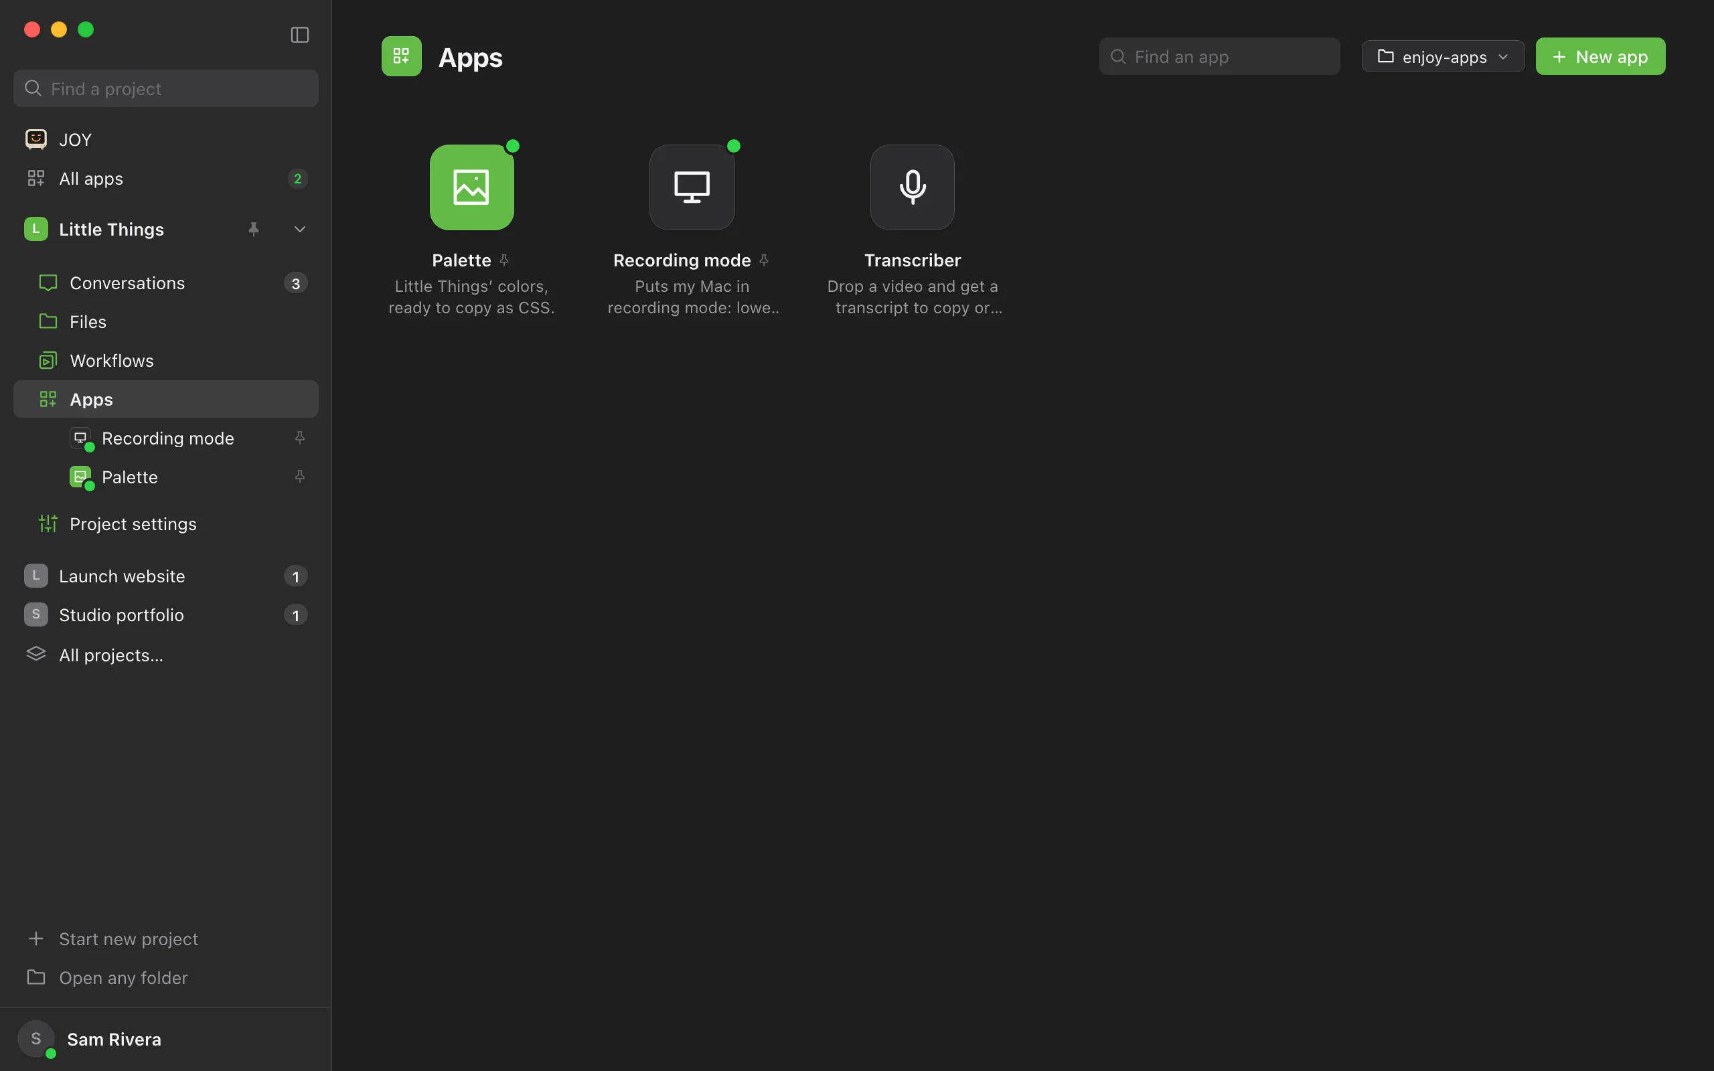
Task: Open the Launch website project
Action: (166, 576)
